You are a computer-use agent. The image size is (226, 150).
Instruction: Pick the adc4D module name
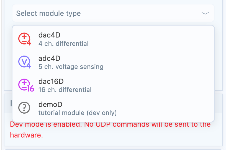[49, 58]
